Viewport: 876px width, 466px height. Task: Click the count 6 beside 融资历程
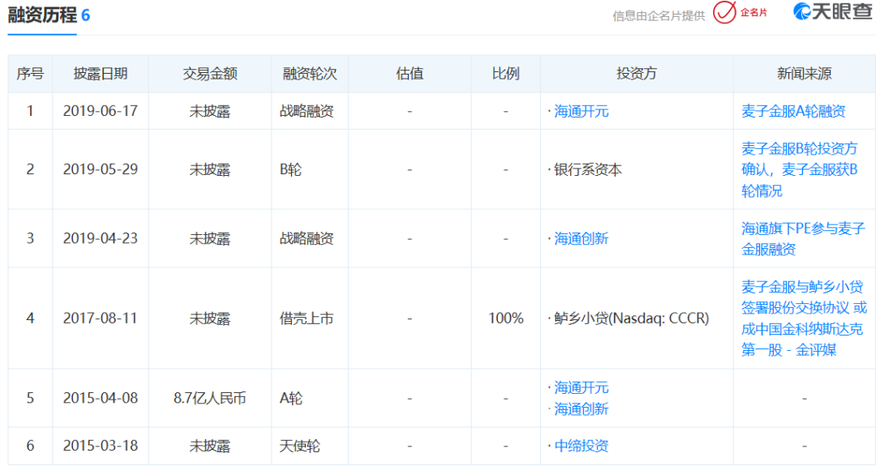[x=85, y=15]
